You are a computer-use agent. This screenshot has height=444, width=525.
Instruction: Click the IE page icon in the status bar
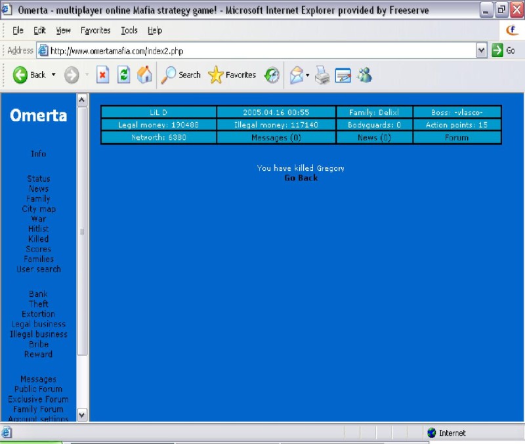click(x=7, y=432)
